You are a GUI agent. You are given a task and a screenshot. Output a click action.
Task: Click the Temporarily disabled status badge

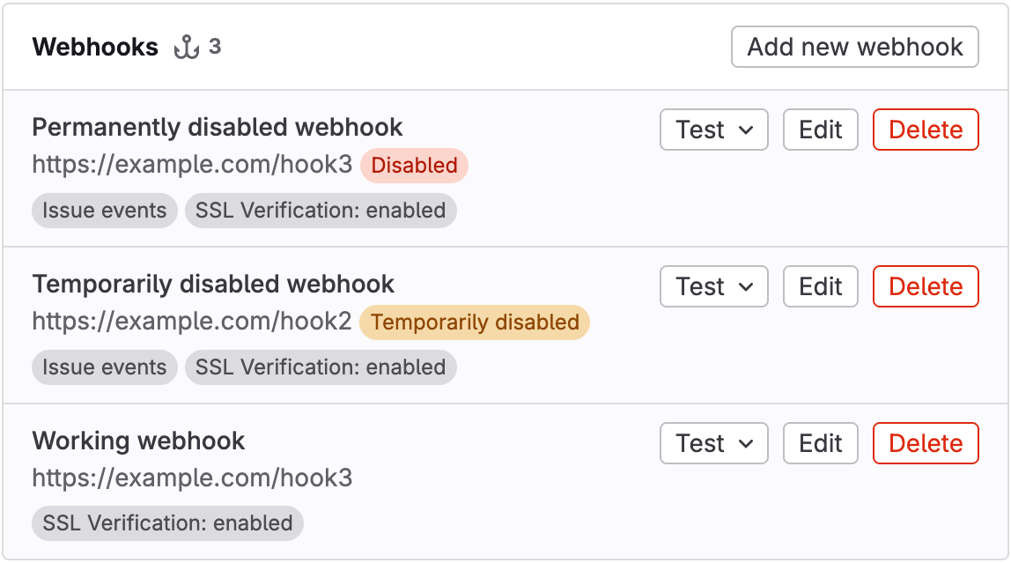pyautogui.click(x=475, y=322)
